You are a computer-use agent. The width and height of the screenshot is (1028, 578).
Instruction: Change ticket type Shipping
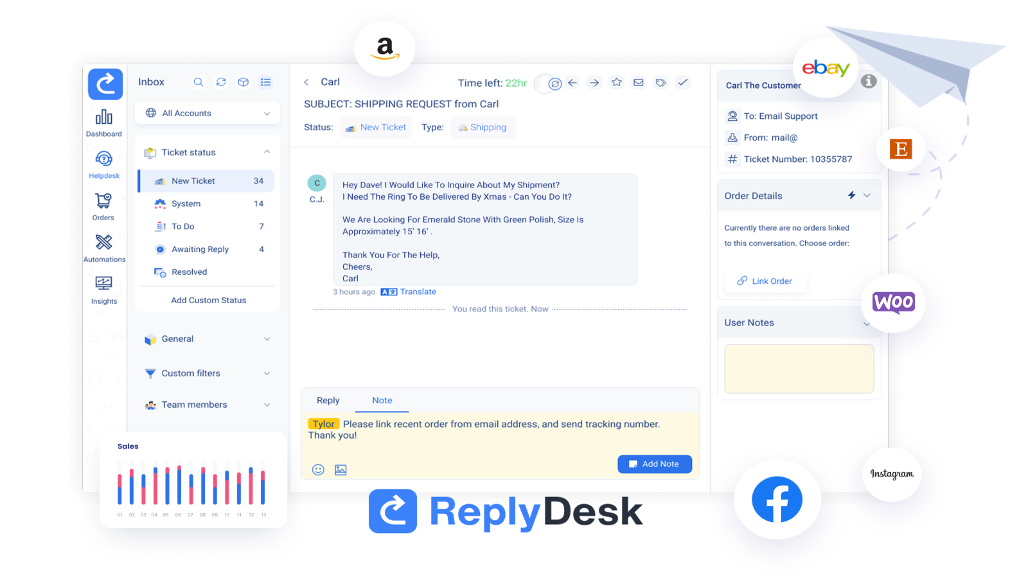point(483,127)
